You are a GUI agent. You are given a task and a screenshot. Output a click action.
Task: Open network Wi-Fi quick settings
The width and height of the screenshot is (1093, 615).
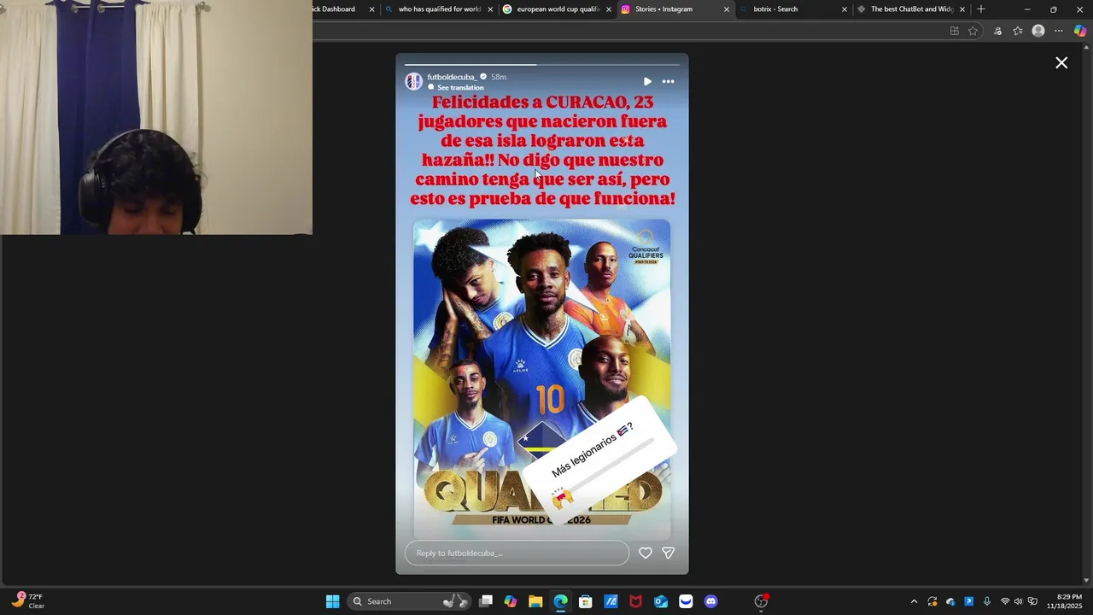coord(1005,601)
